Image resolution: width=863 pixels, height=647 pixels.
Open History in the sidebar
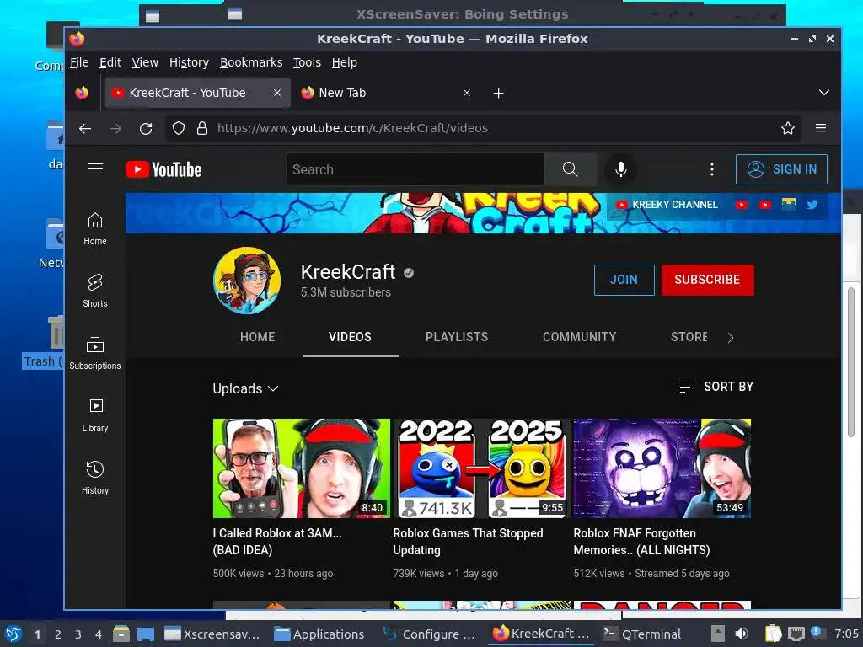(x=95, y=479)
